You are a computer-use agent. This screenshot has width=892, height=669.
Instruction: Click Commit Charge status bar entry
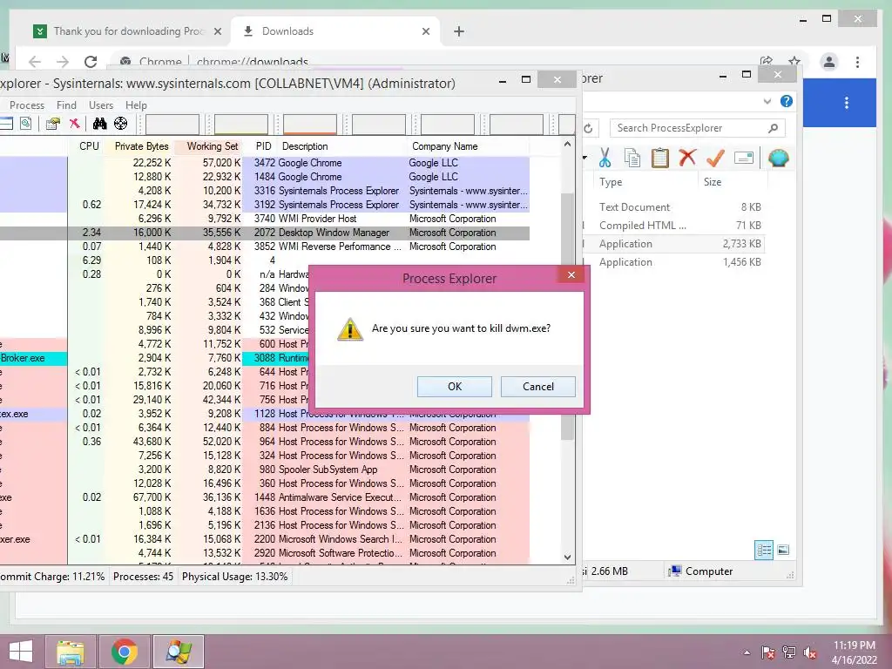(x=52, y=577)
